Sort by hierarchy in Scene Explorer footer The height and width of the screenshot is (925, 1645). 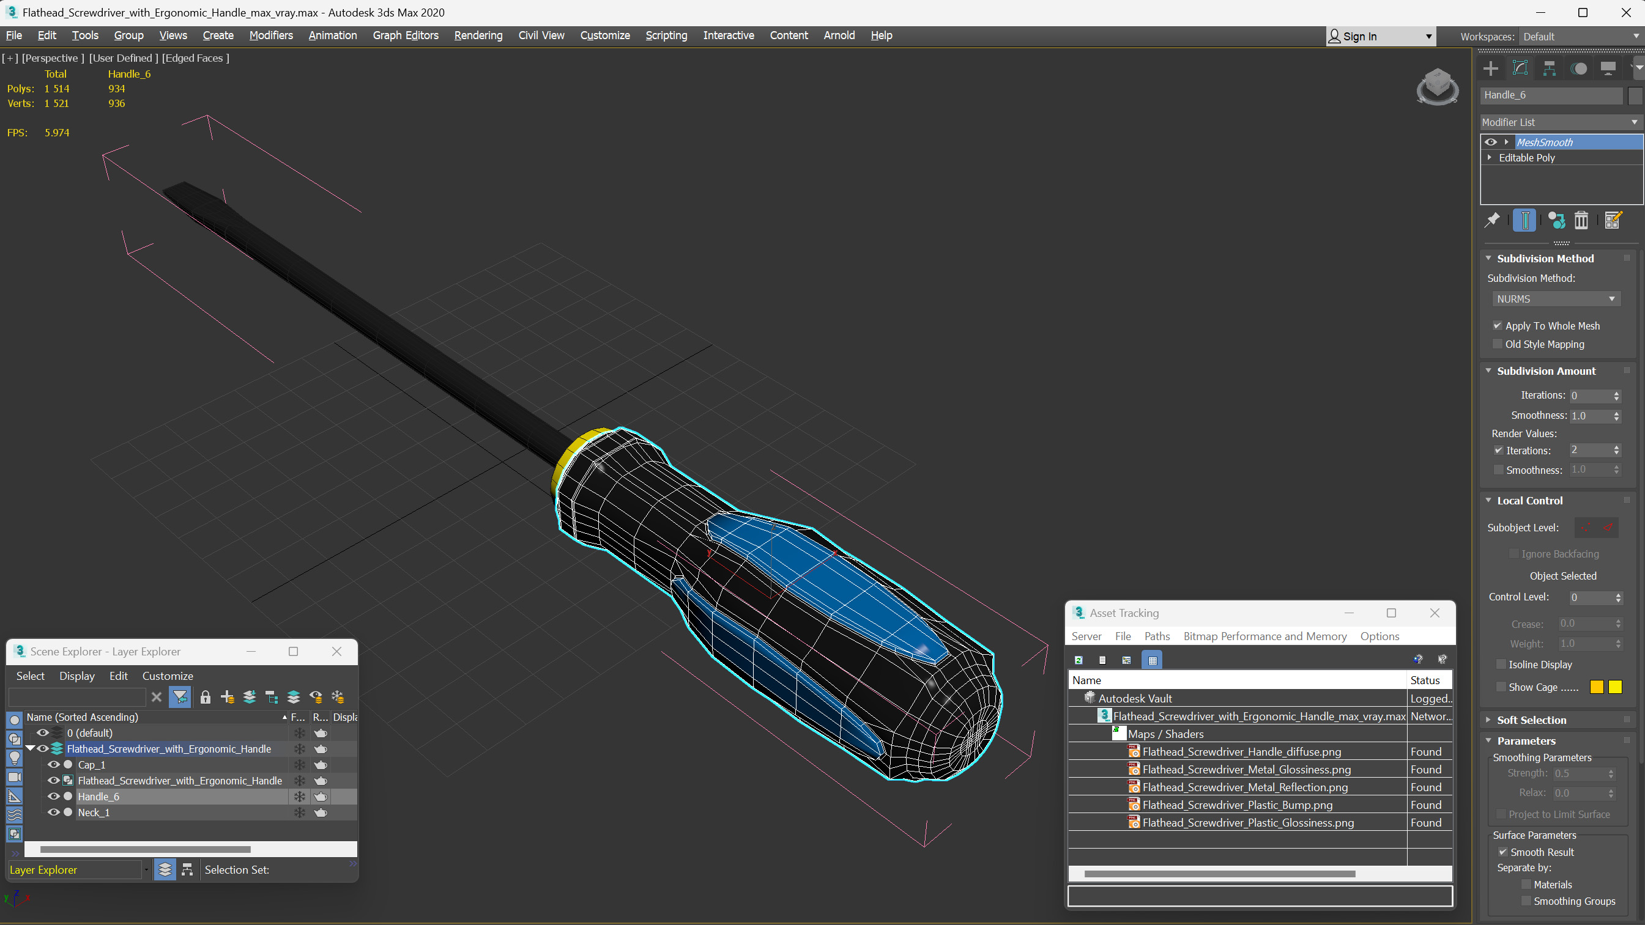pos(187,869)
